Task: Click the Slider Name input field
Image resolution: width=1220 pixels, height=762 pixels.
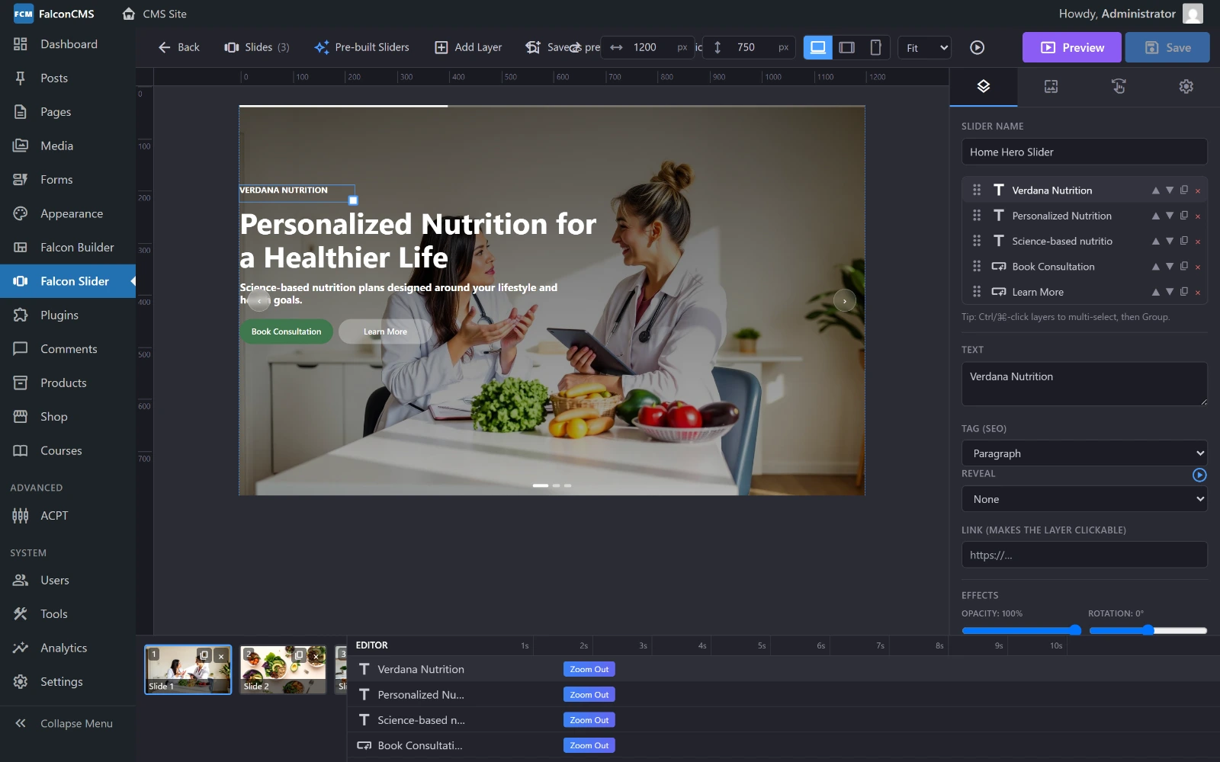Action: 1084,152
